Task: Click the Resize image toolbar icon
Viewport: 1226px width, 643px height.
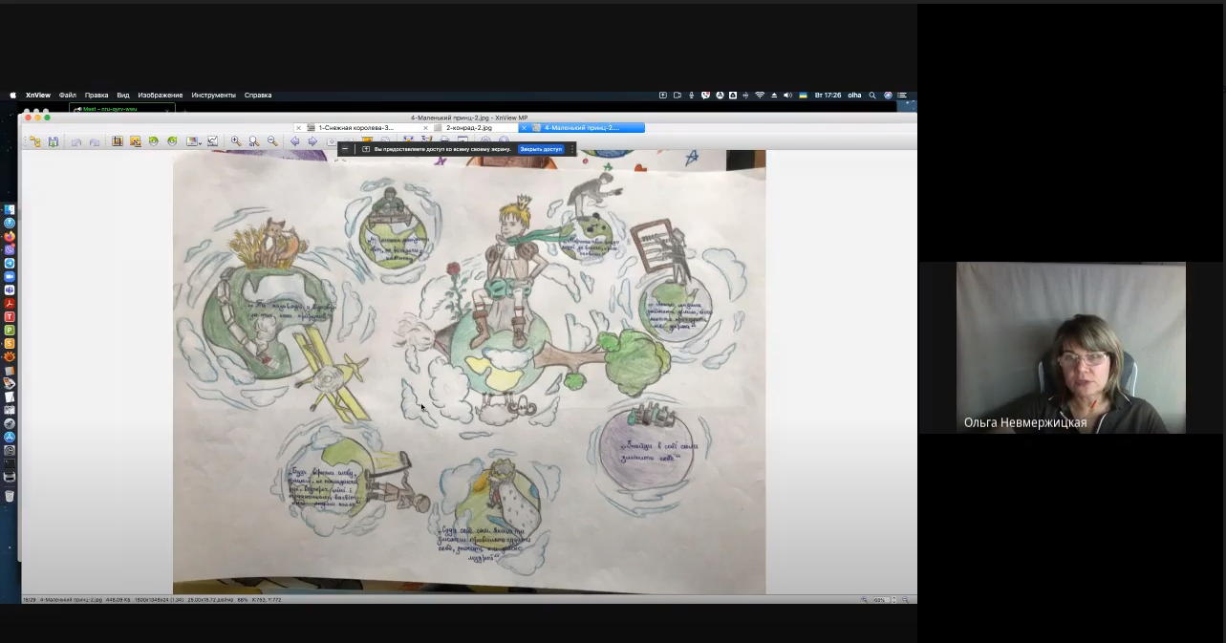Action: (136, 141)
